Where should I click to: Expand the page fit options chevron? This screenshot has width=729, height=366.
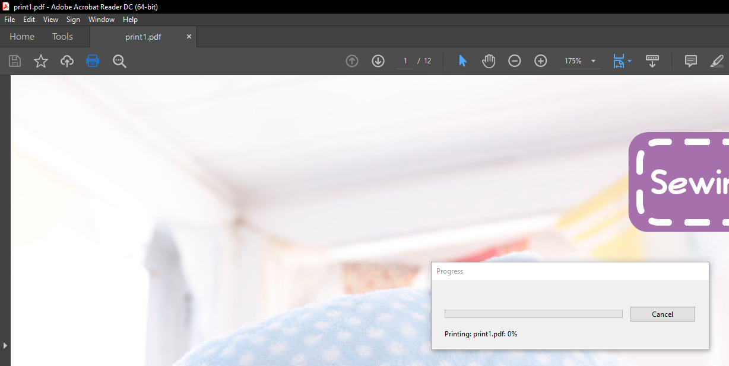click(x=628, y=61)
